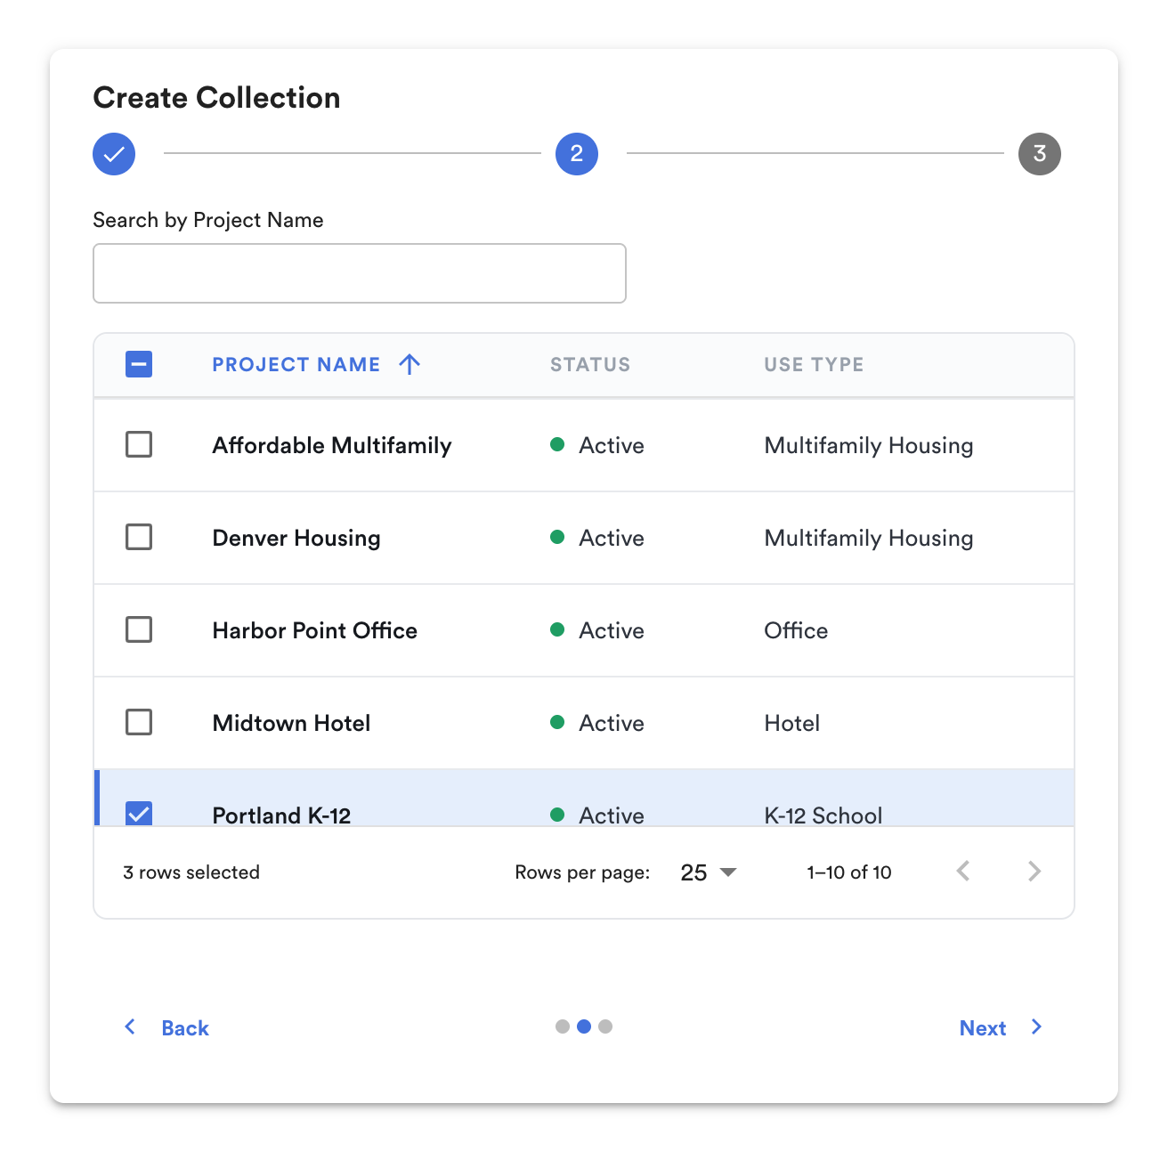Click the third progress dot
The image size is (1168, 1152).
tap(605, 1026)
